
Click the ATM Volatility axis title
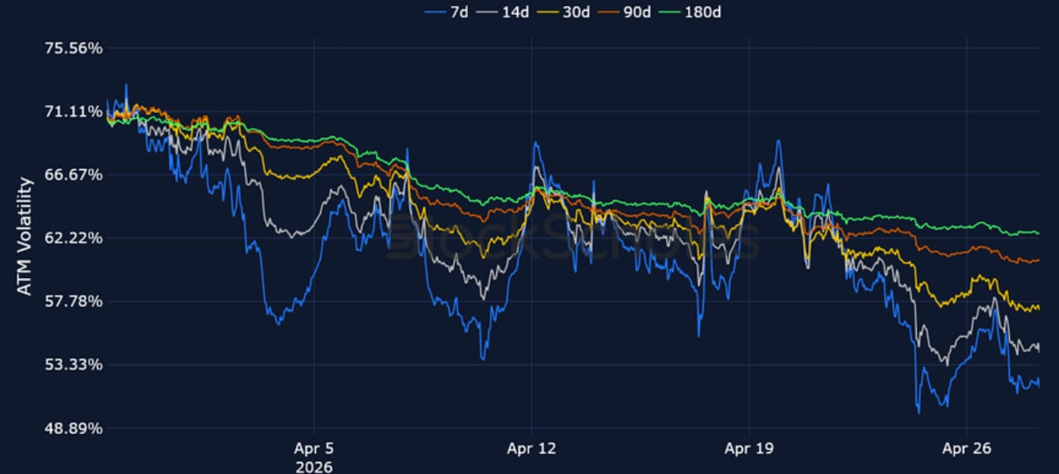pyautogui.click(x=25, y=236)
